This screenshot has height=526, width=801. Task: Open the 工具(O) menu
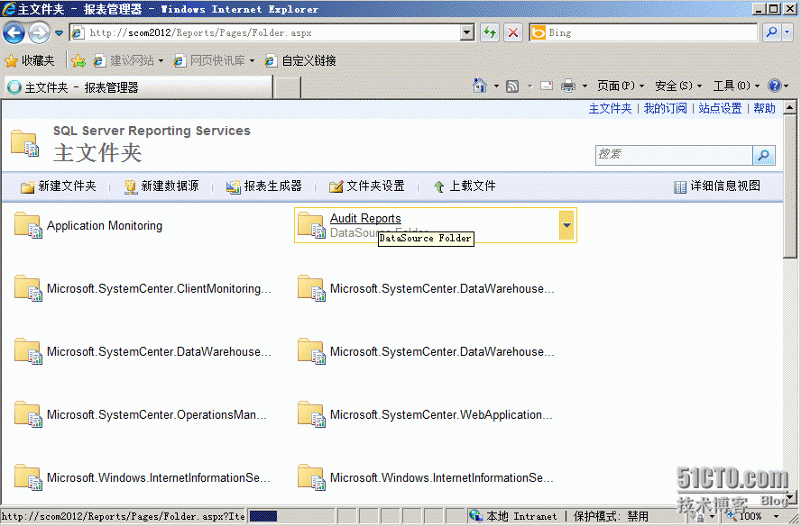click(736, 86)
